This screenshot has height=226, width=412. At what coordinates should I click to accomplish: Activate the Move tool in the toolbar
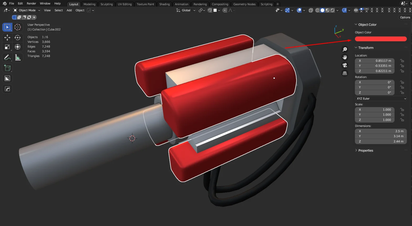pyautogui.click(x=7, y=38)
